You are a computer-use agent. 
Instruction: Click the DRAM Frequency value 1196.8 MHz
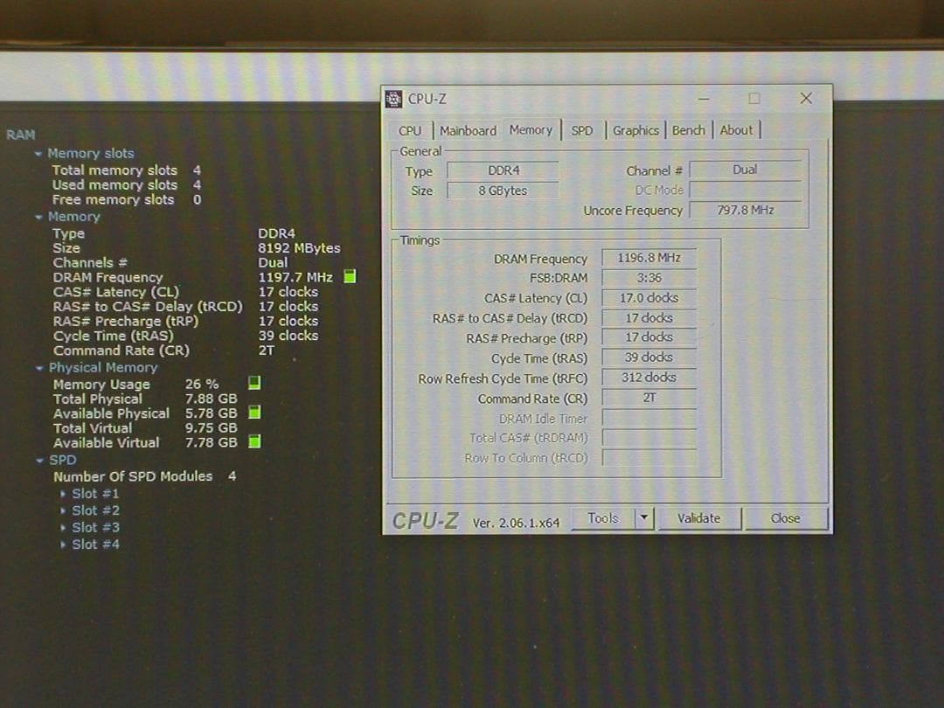(x=649, y=258)
